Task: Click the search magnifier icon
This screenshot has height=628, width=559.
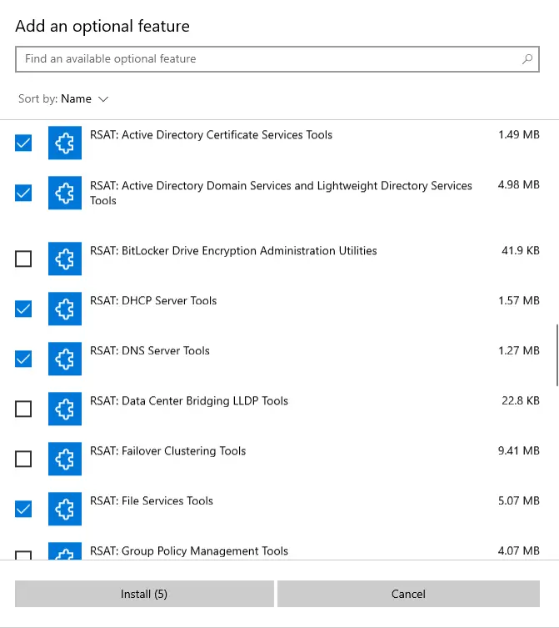Action: [527, 59]
